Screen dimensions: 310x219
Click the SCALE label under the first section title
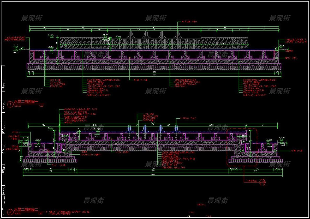(x=18, y=106)
